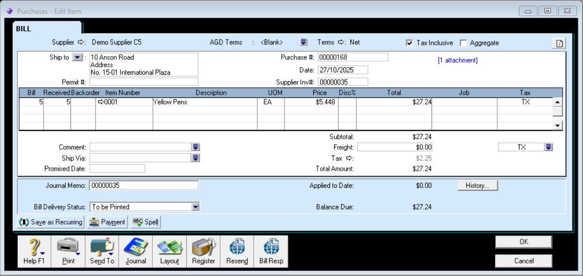
Task: Click the Terms arrow icon
Action: coord(342,42)
